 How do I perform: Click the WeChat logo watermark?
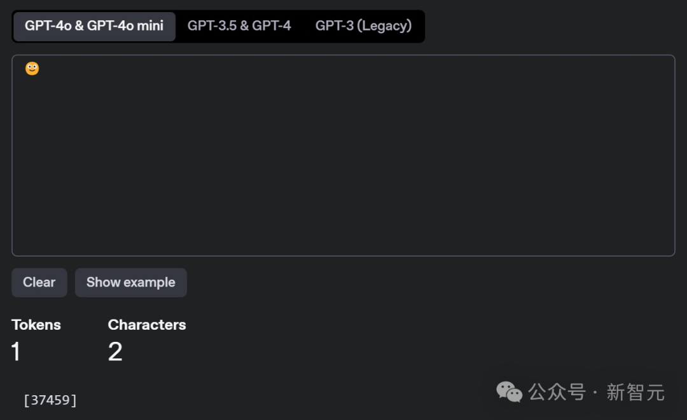click(509, 391)
